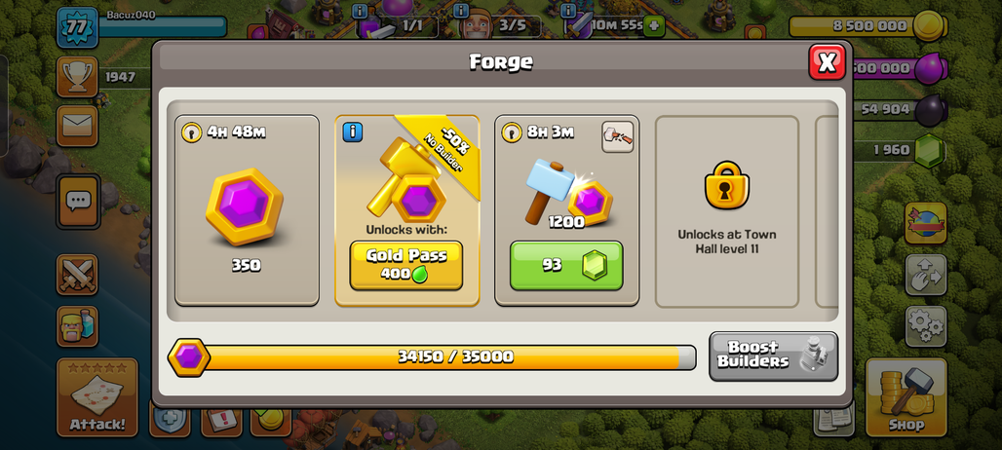Open the settings gears icon
The image size is (1002, 450).
(x=926, y=326)
